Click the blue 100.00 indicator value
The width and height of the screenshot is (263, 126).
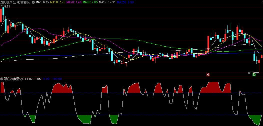[57, 79]
